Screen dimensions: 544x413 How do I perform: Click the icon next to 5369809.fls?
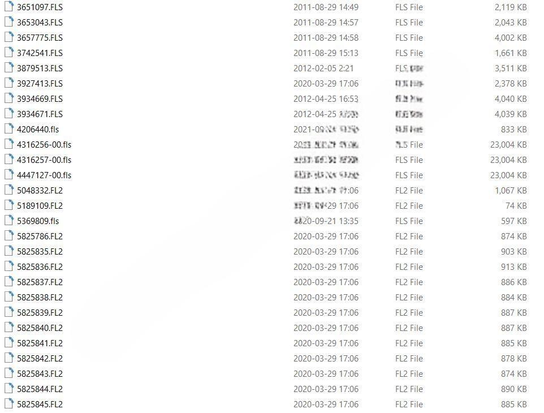tap(8, 221)
